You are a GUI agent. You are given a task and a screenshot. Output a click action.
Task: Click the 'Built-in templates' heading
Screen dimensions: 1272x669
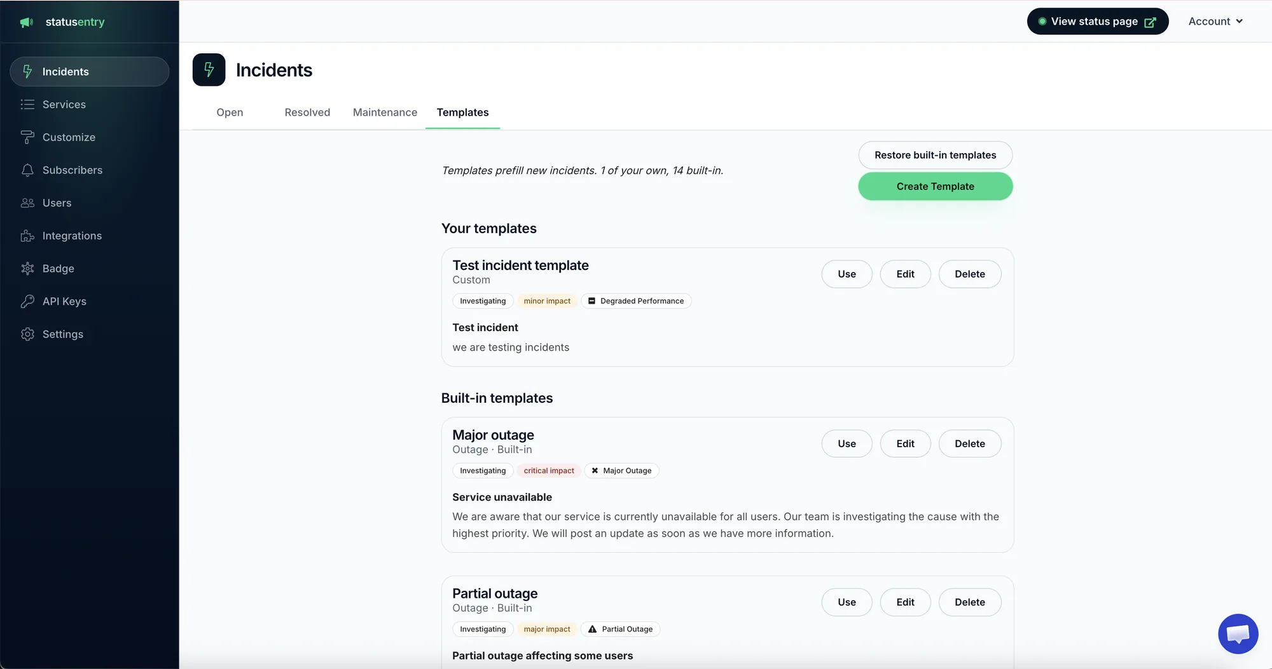pos(497,398)
